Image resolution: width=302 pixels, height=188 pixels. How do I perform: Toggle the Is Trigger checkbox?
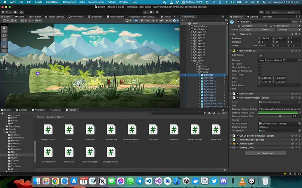click(x=260, y=64)
